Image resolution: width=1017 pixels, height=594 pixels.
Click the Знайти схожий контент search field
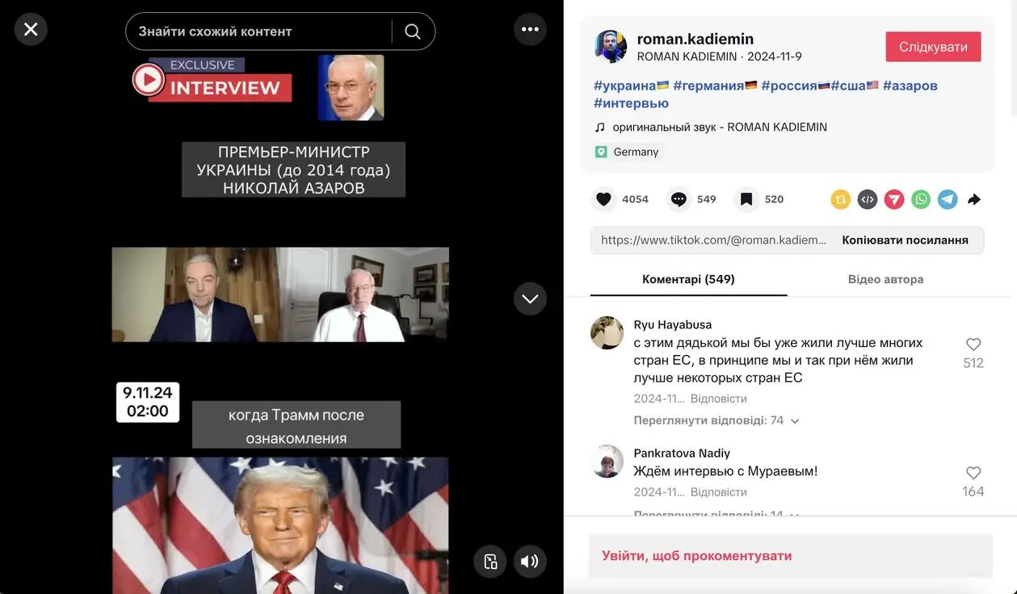[258, 31]
